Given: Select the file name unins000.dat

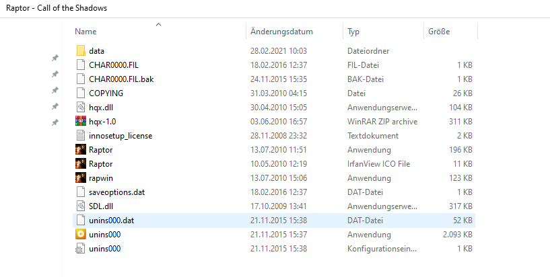Looking at the screenshot, I should (x=112, y=221).
